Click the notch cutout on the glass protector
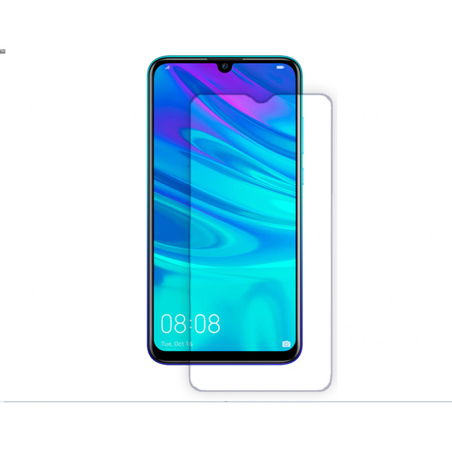Image resolution: width=452 pixels, height=452 pixels. coord(262,99)
